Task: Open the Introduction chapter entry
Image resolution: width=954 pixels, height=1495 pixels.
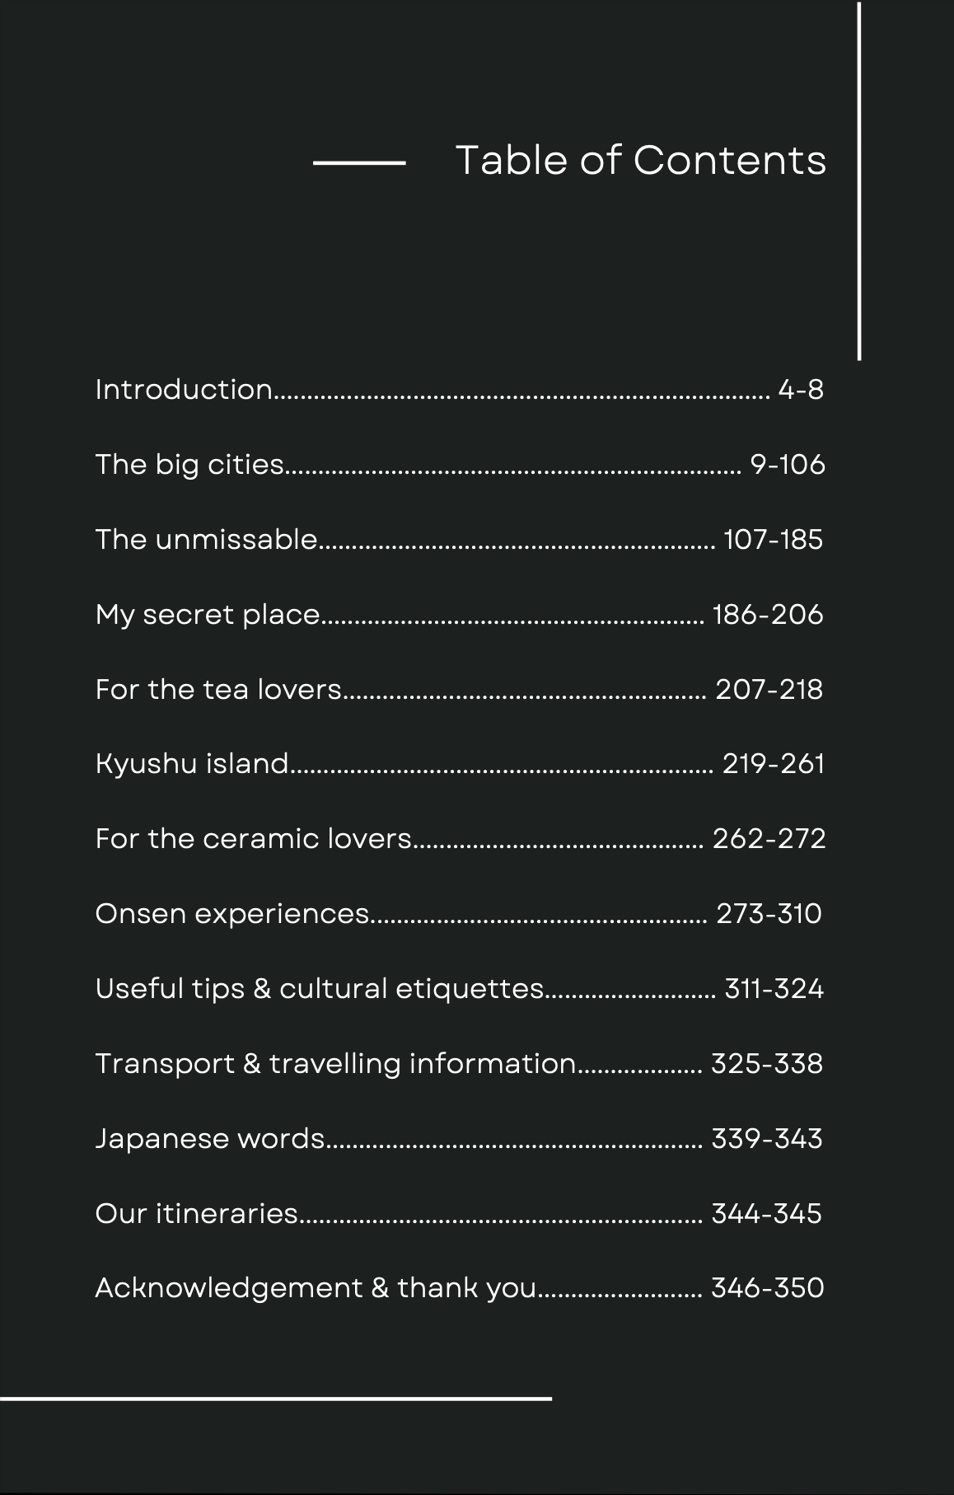Action: click(x=184, y=389)
